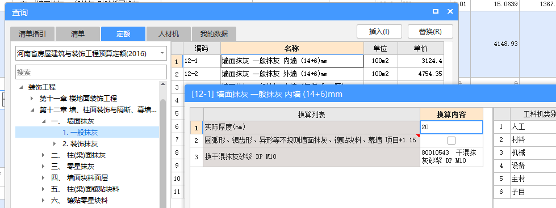Open the 人材机 tab
Screen dimensions: 556x208
pyautogui.click(x=169, y=34)
